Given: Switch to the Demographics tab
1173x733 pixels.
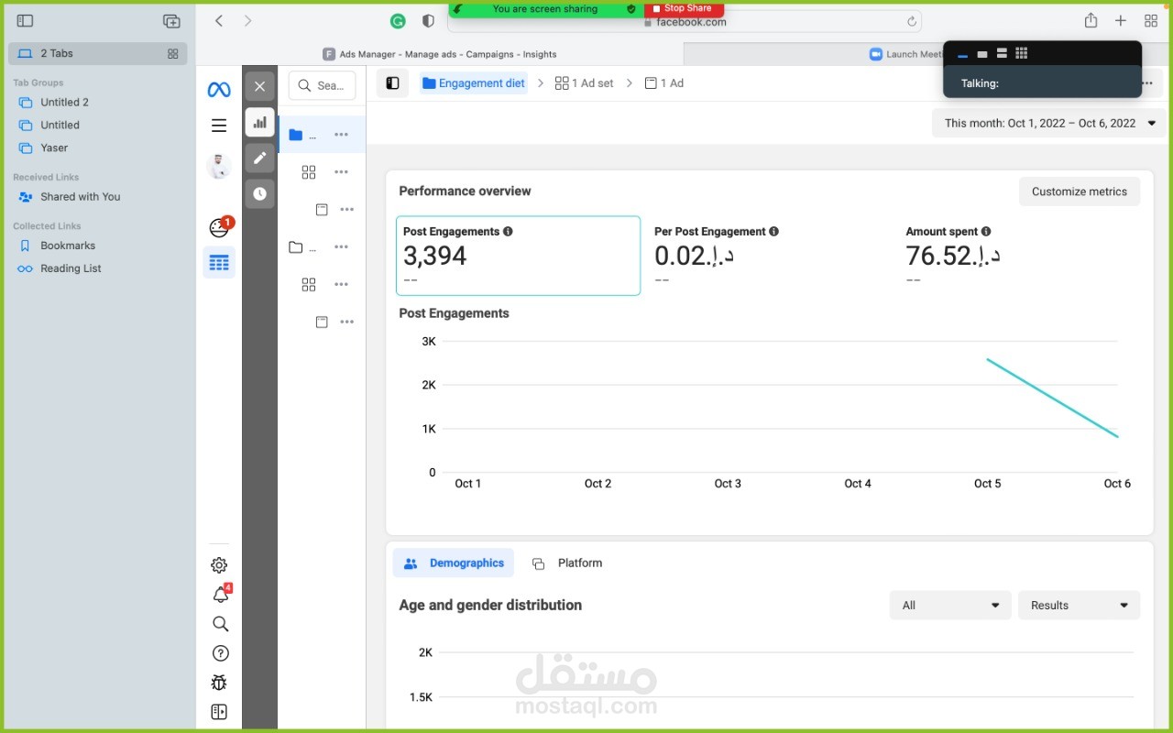Looking at the screenshot, I should pyautogui.click(x=454, y=563).
